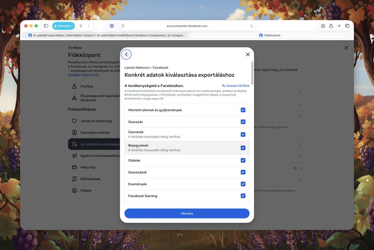Uncheck 'Mentett elemek és gyűjtemények' checkbox
Image resolution: width=374 pixels, height=250 pixels.
243,110
